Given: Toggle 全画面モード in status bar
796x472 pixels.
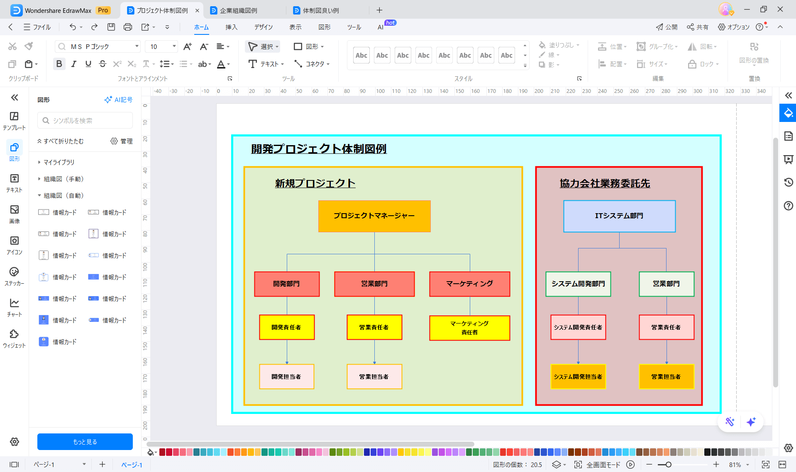Looking at the screenshot, I should [598, 465].
